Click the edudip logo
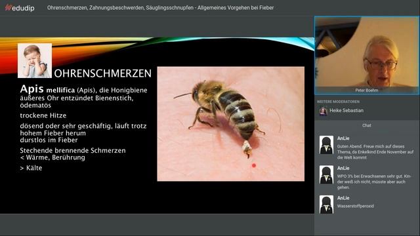 tap(20, 8)
